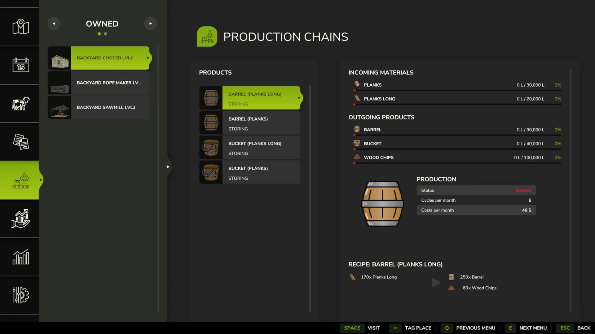Toggle the Inactive production status row

coord(476,191)
